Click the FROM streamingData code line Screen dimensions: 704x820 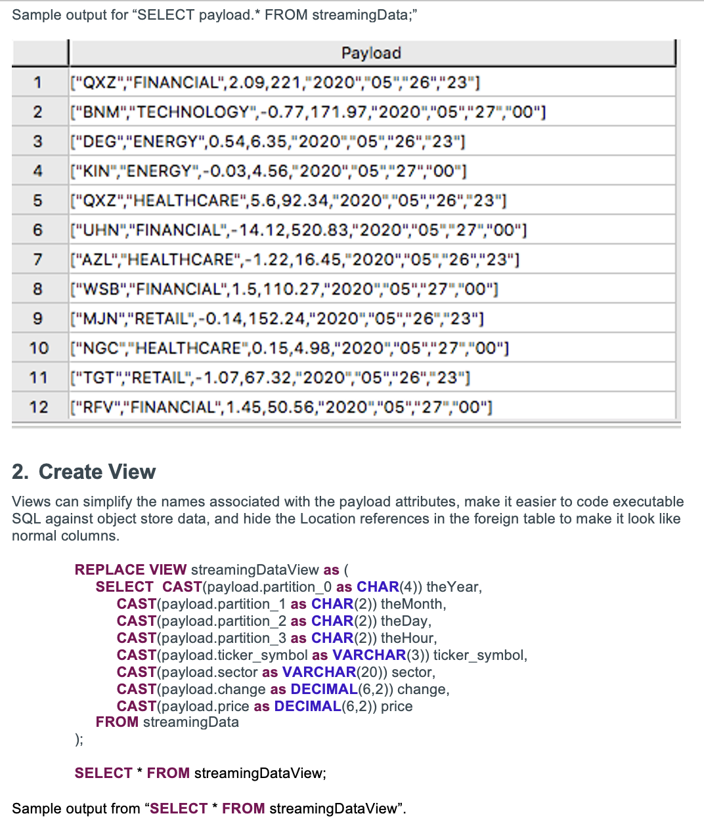coord(167,722)
